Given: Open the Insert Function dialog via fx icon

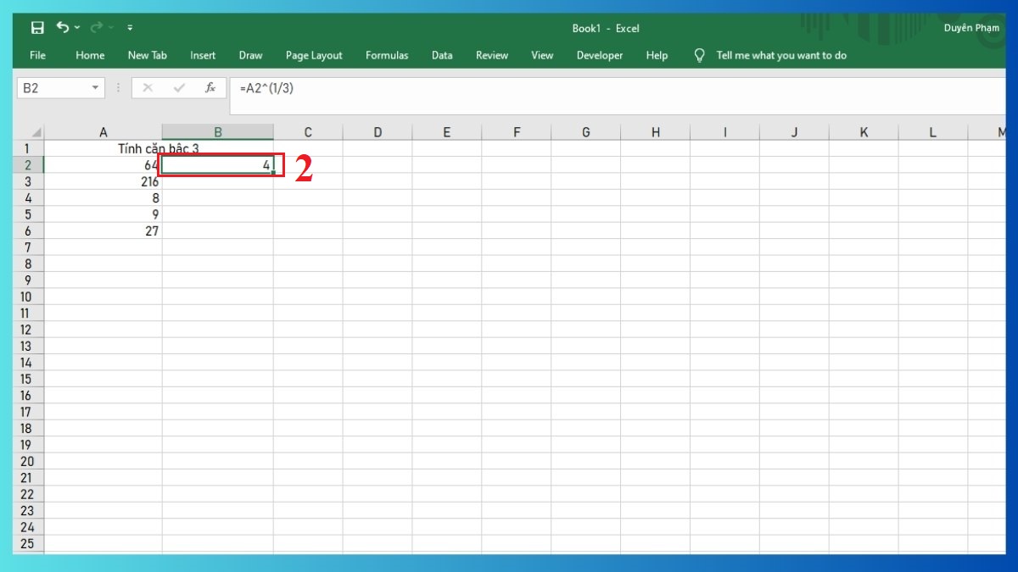Looking at the screenshot, I should pyautogui.click(x=210, y=87).
